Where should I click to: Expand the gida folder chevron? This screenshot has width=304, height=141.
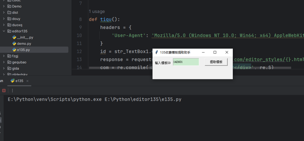pos(4,68)
